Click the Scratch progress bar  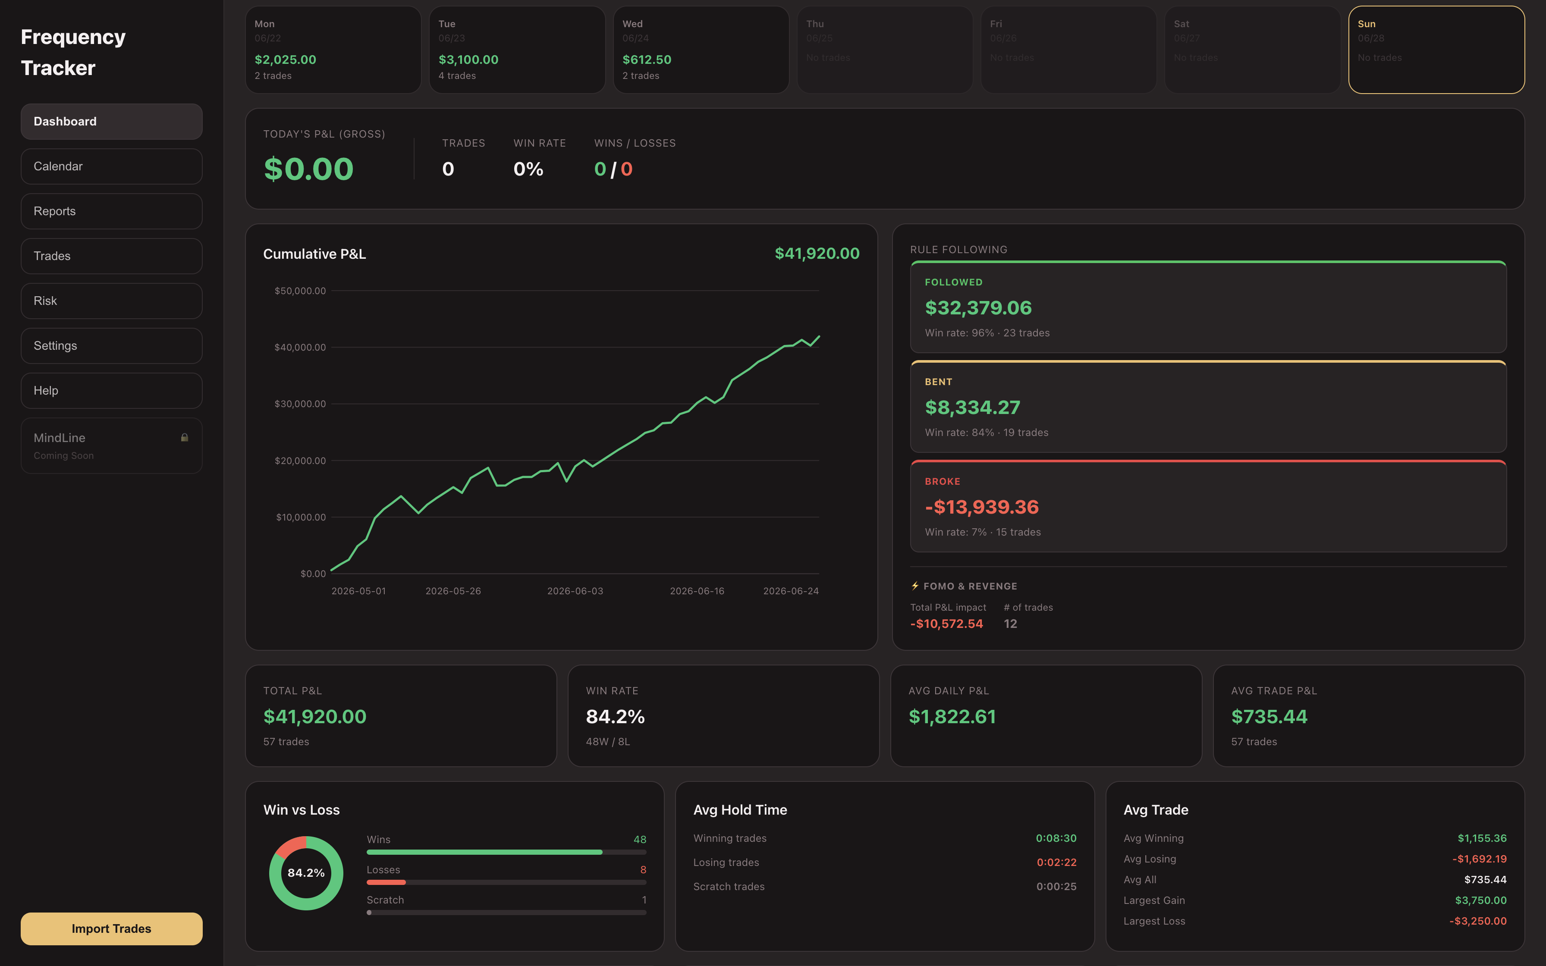[506, 913]
